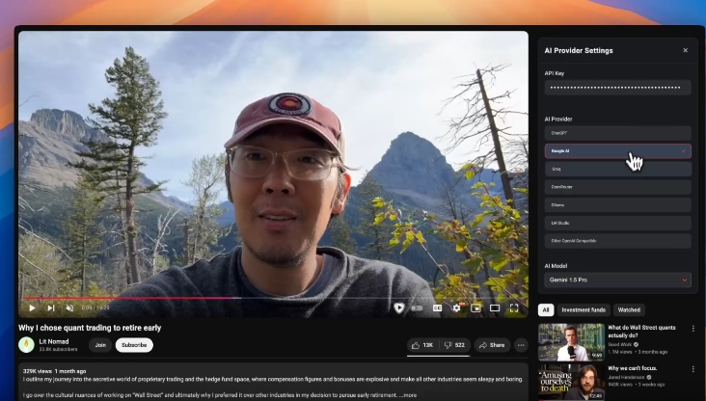
Task: Skip to the next video
Action: pyautogui.click(x=51, y=308)
